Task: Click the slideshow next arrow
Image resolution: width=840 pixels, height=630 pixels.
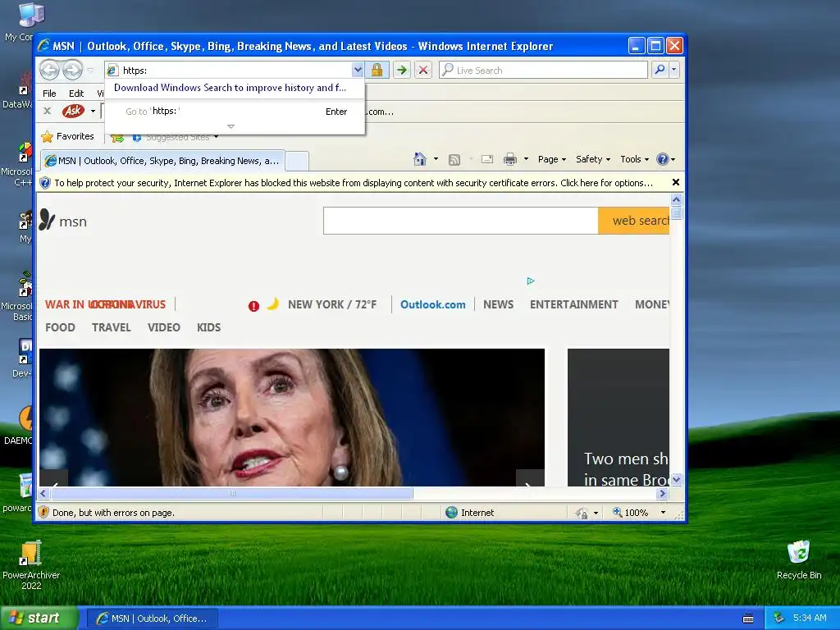Action: point(530,478)
